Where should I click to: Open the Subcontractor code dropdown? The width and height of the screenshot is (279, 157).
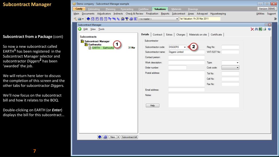tap(185, 47)
